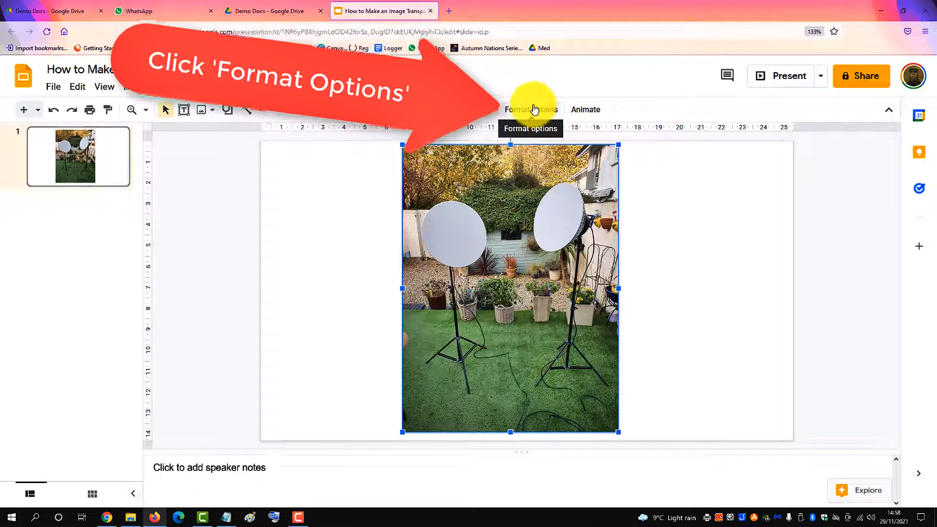Viewport: 937px width, 527px height.
Task: Collapse the menus with the chevron up
Action: coord(888,110)
